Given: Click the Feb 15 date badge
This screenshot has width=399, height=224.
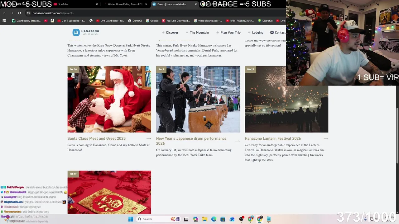Looking at the screenshot, I should point(250,69).
